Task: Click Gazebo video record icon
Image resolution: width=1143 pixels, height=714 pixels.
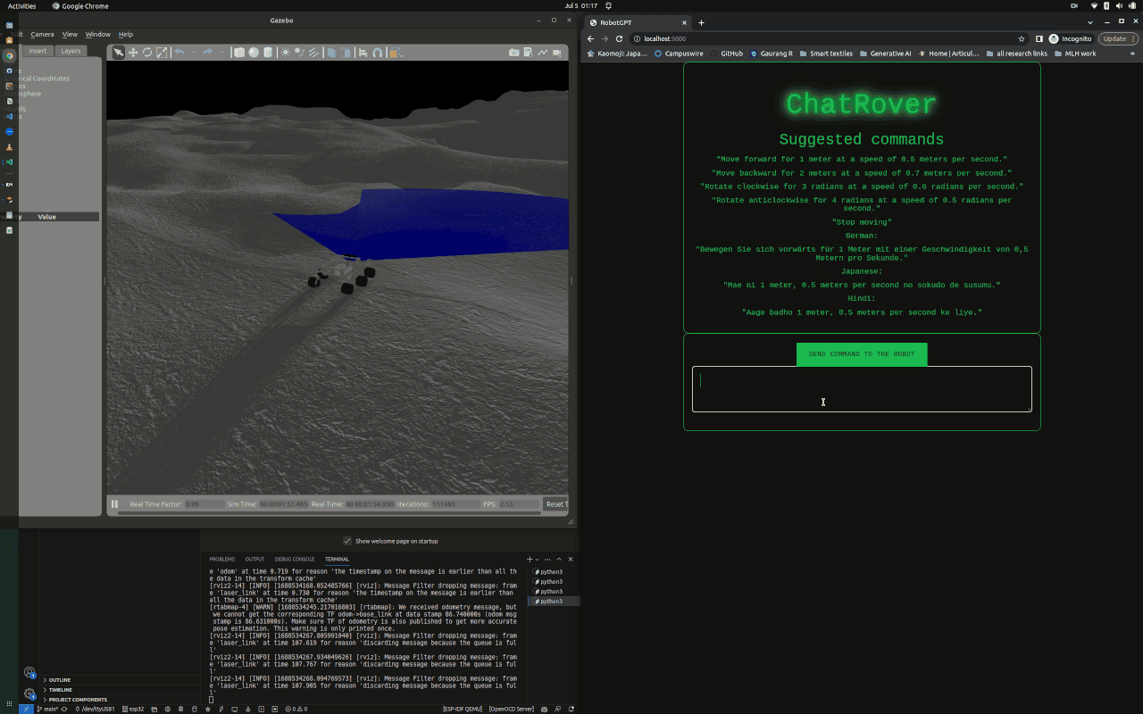Action: click(556, 53)
